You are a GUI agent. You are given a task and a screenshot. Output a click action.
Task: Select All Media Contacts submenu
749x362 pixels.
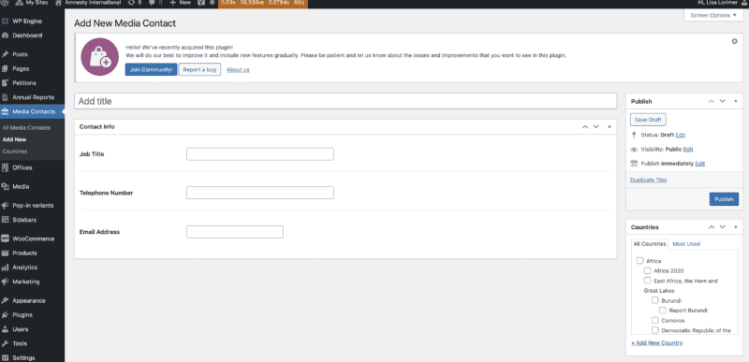tap(26, 128)
